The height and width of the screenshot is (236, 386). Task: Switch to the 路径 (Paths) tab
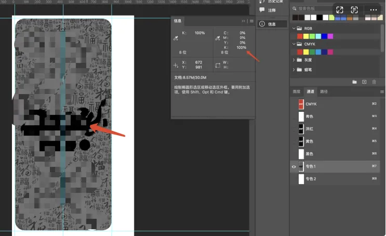click(x=324, y=91)
